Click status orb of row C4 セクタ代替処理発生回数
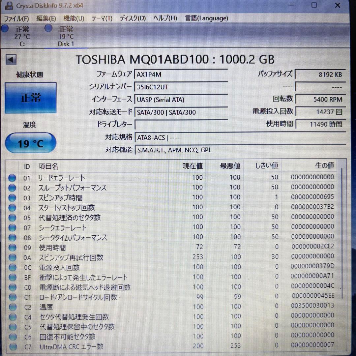Viewport: 356px width, 356px height. click(x=13, y=317)
